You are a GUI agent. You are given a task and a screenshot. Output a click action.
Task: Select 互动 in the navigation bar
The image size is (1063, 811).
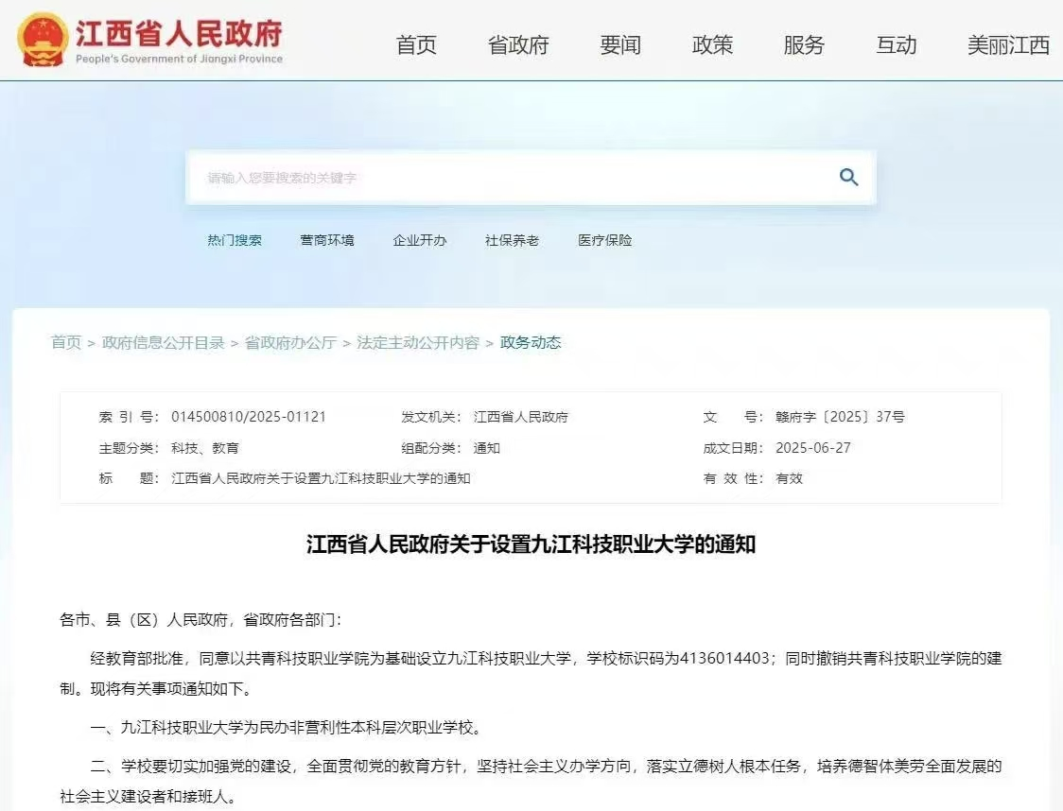pos(896,45)
